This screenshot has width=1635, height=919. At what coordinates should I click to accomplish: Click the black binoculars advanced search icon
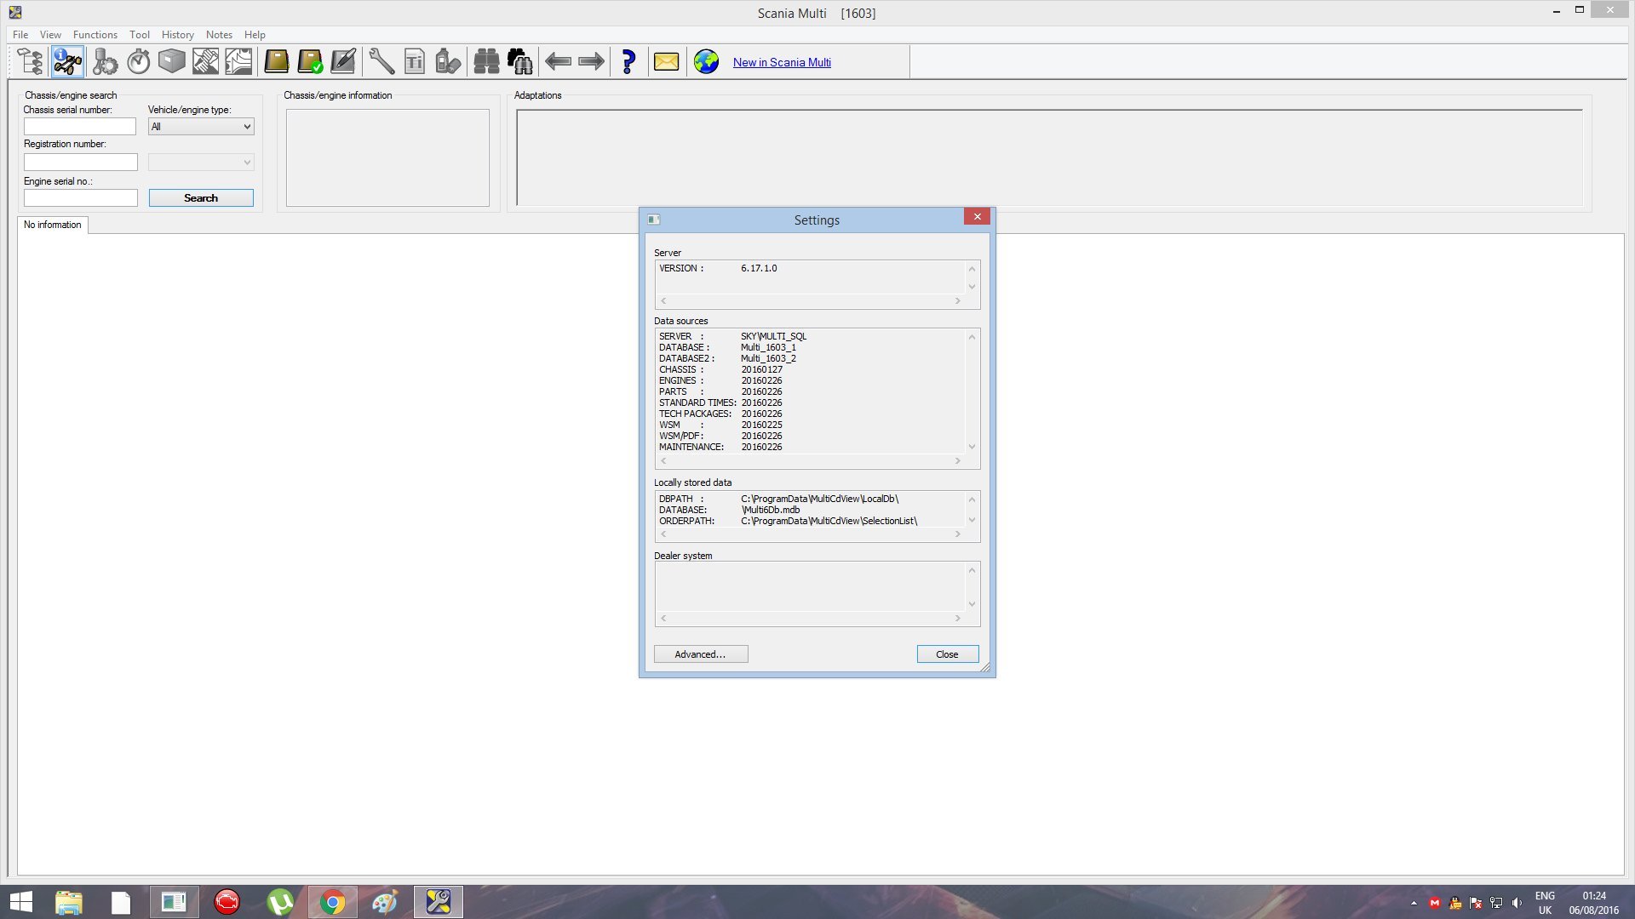coord(519,62)
